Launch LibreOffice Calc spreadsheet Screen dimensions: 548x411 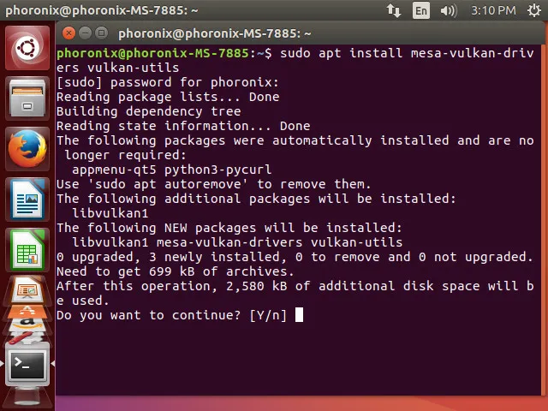(27, 250)
